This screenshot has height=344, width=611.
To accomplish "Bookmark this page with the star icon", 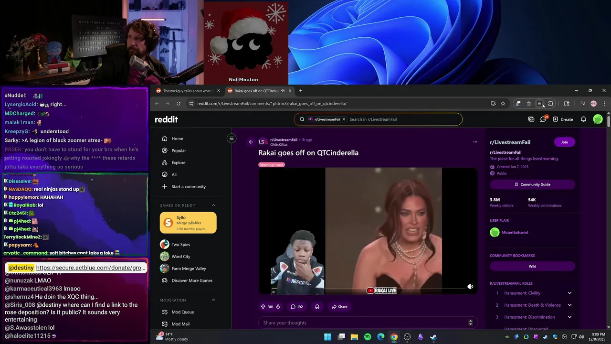I will [x=503, y=104].
